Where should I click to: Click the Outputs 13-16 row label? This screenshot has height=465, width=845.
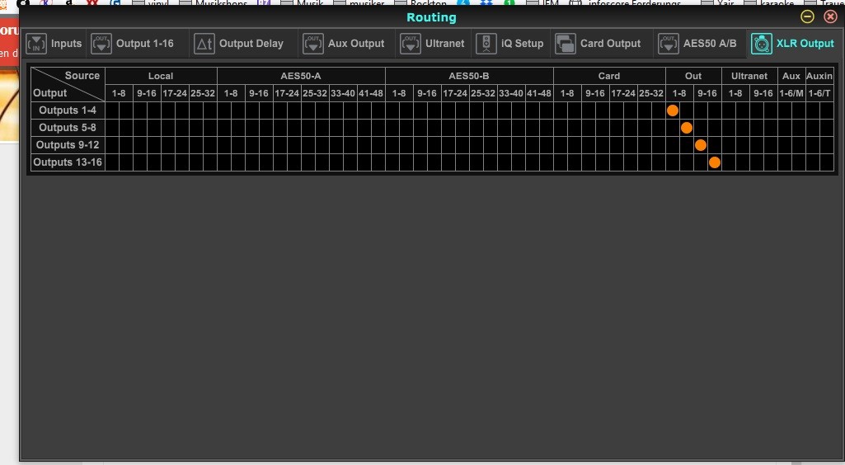coord(68,162)
